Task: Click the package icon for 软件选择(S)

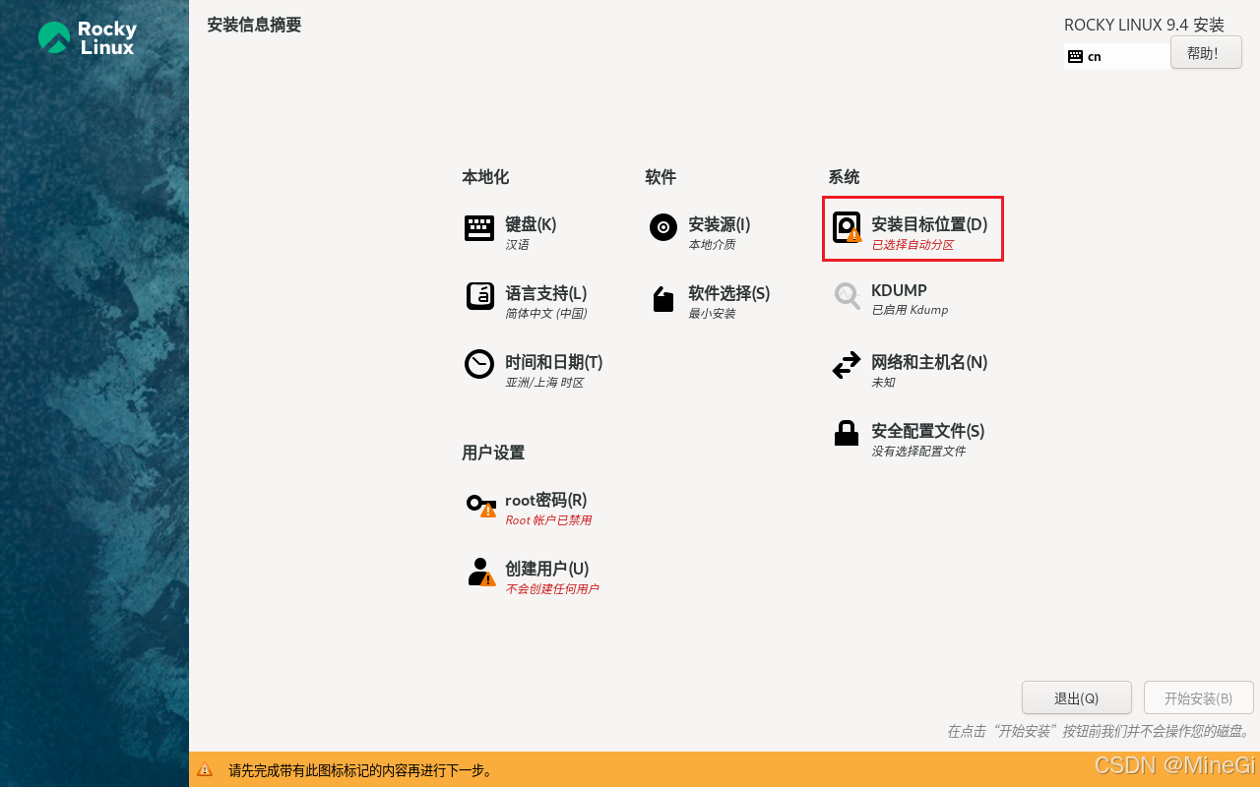Action: 663,299
